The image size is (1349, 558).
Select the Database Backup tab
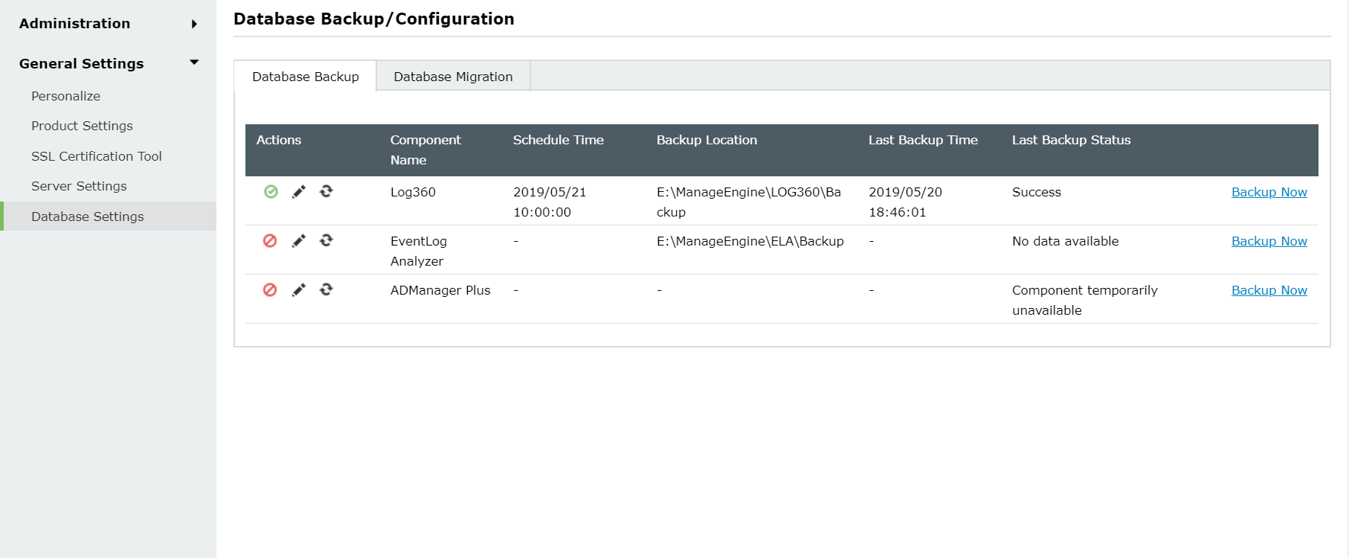(306, 77)
